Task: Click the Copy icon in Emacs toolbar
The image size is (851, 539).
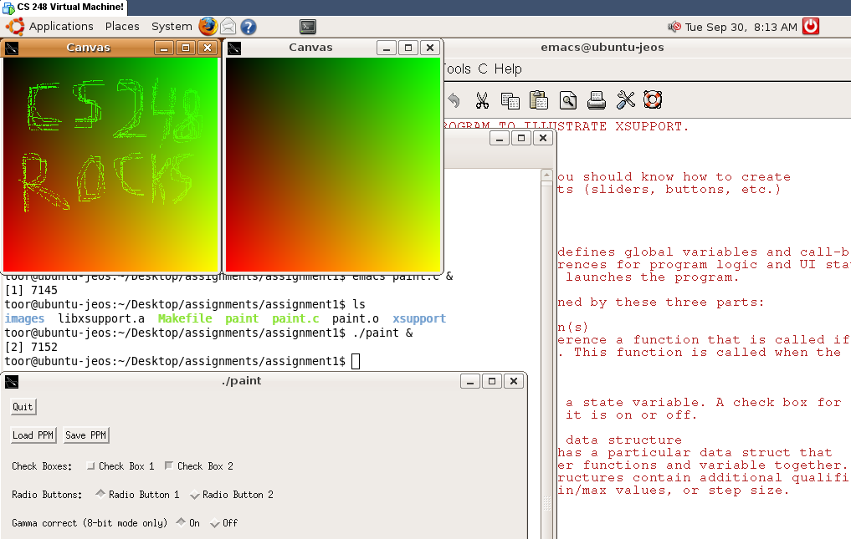Action: coord(510,100)
